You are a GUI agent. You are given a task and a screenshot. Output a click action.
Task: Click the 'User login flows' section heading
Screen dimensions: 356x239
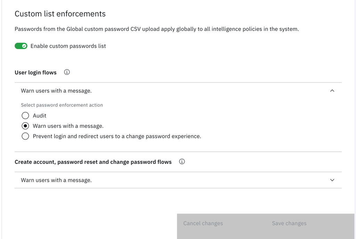coord(35,73)
